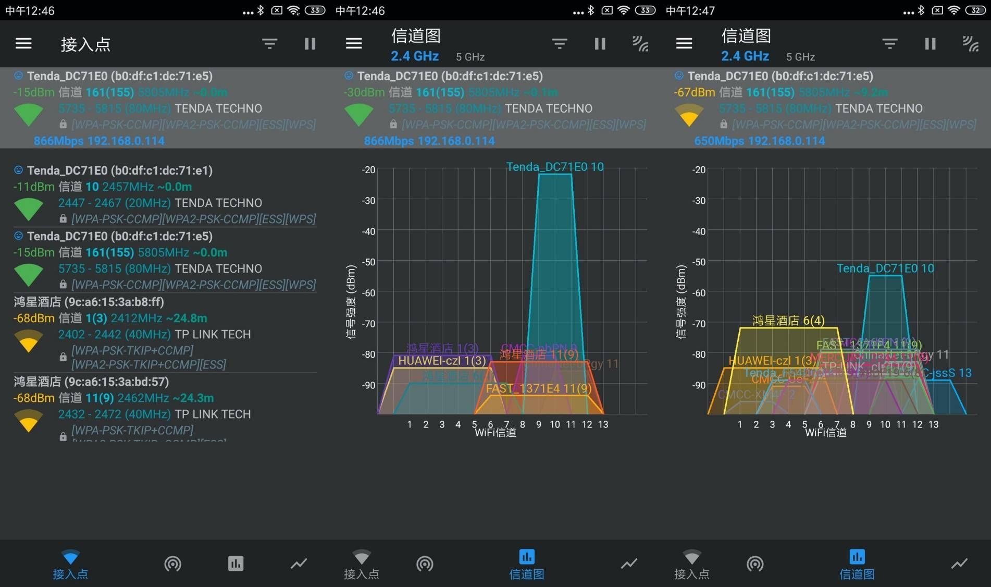
Task: Expand 鸿星酒店 (9c:a6:15:3a:b8:ff) access point entry
Action: point(165,334)
